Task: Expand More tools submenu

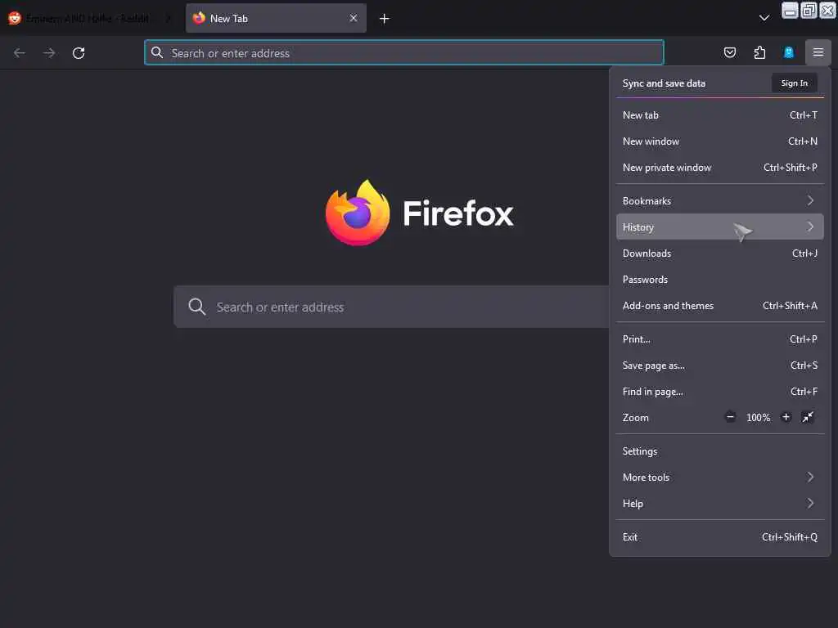Action: coord(720,478)
